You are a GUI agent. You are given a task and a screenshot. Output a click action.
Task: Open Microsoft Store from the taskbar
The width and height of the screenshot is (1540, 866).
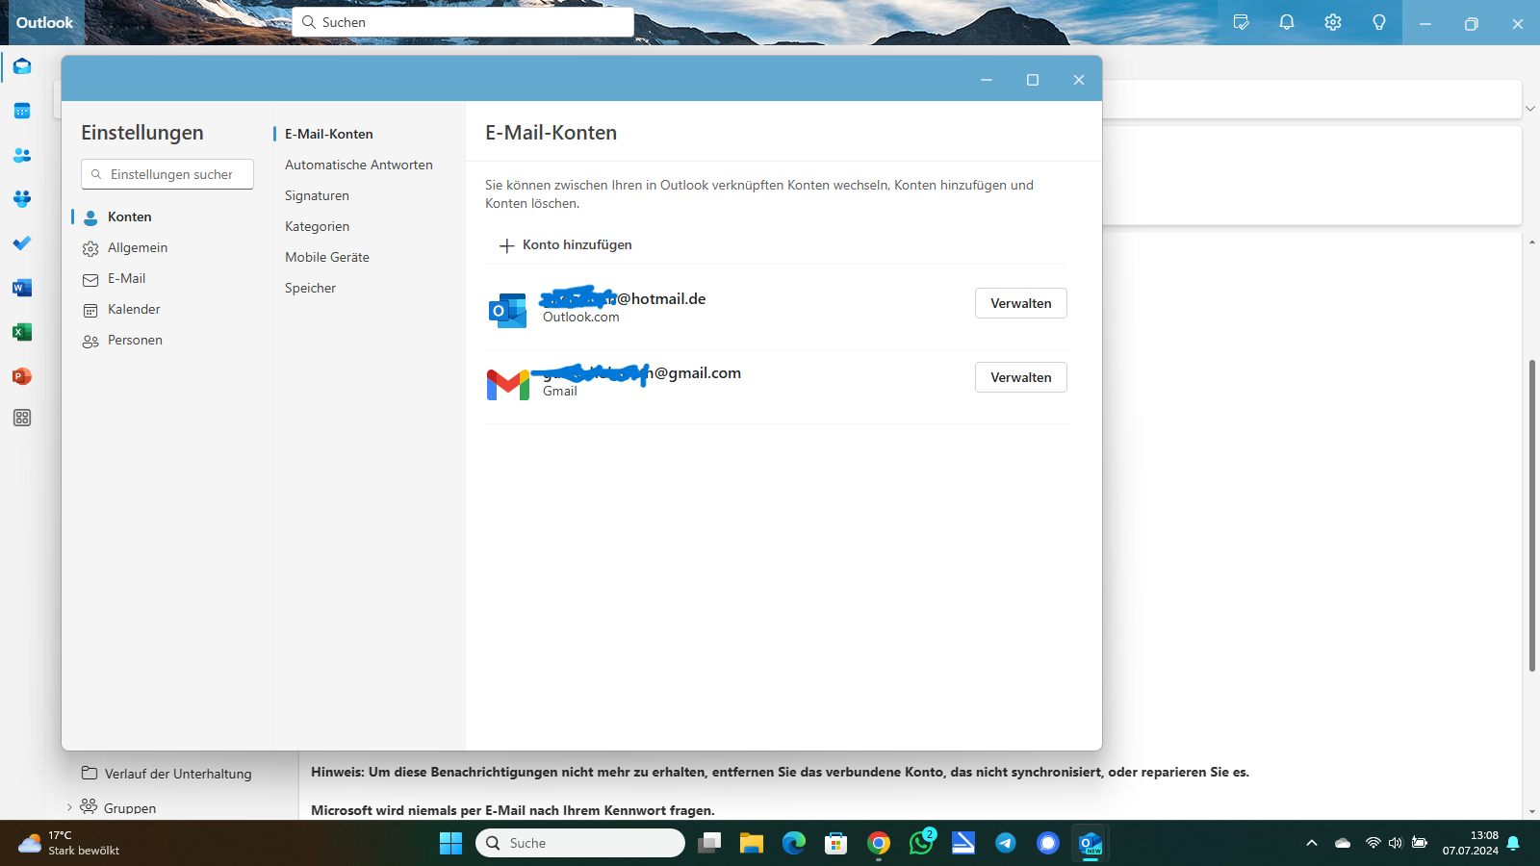click(836, 843)
